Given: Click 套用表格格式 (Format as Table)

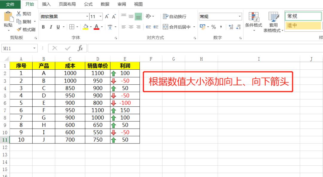Looking at the screenshot, I should click(x=273, y=21).
